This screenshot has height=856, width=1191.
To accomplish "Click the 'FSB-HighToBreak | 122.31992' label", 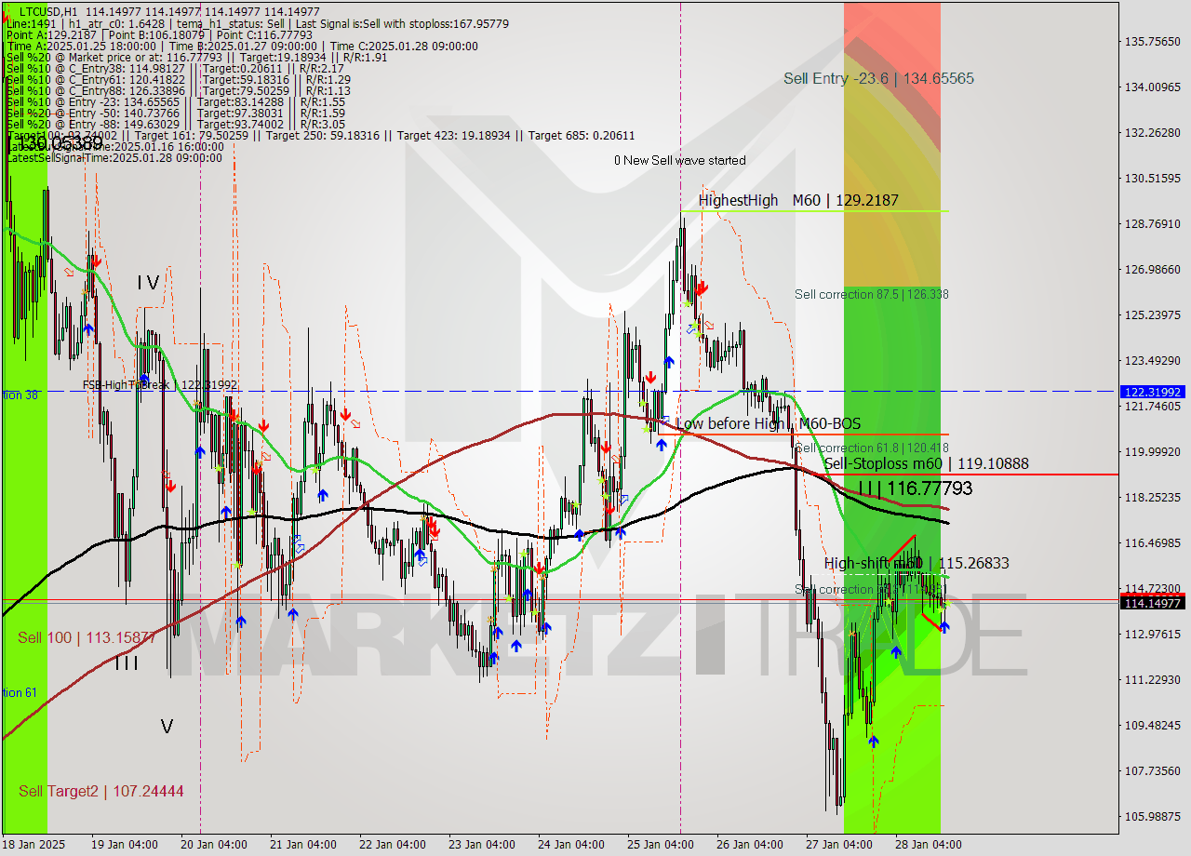I will pos(159,384).
